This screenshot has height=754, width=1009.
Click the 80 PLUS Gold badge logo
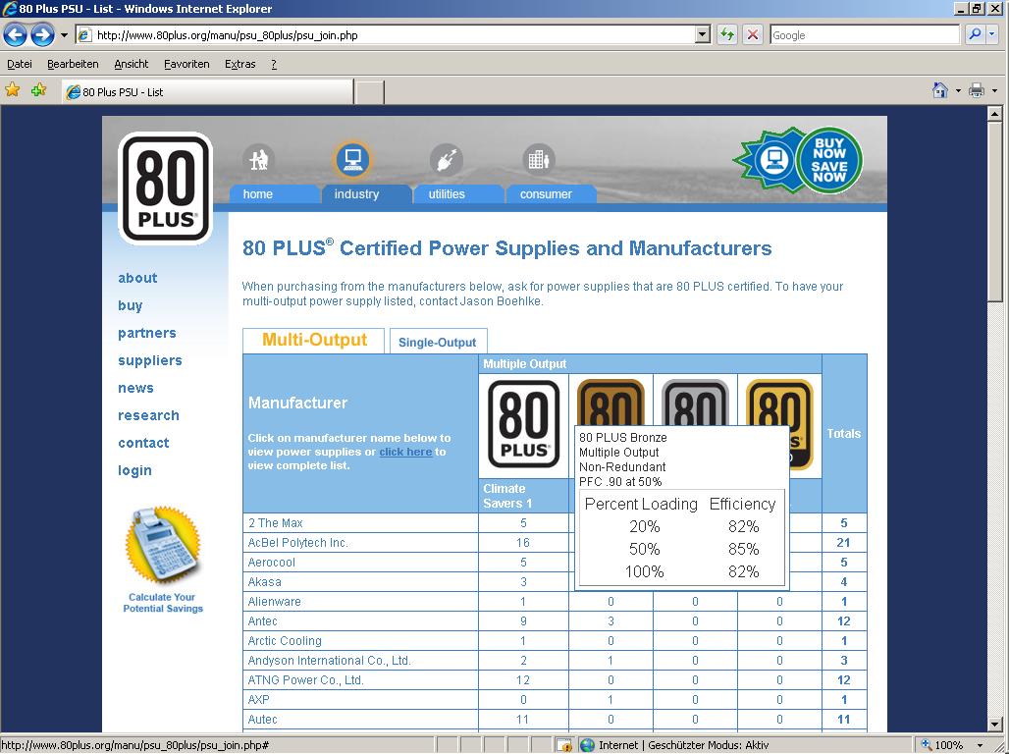click(x=780, y=403)
